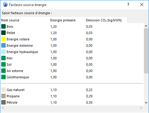The height and width of the screenshot is (113, 149).
Task: Click the ARCHICAD icon in the title bar
Action: click(x=5, y=5)
